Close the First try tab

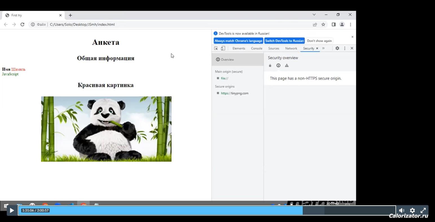(60, 15)
